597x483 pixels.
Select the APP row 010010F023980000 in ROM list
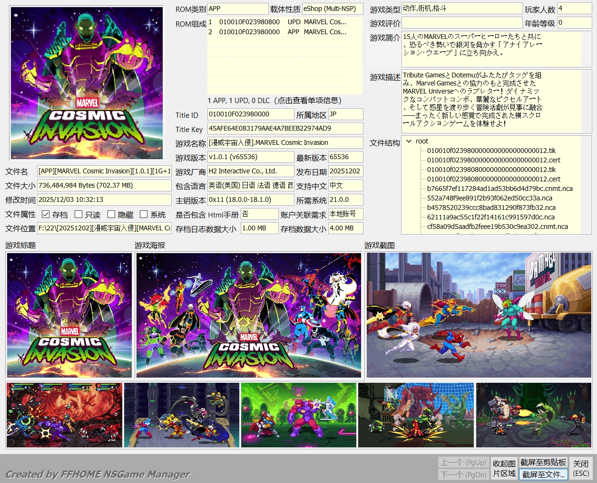(x=277, y=32)
